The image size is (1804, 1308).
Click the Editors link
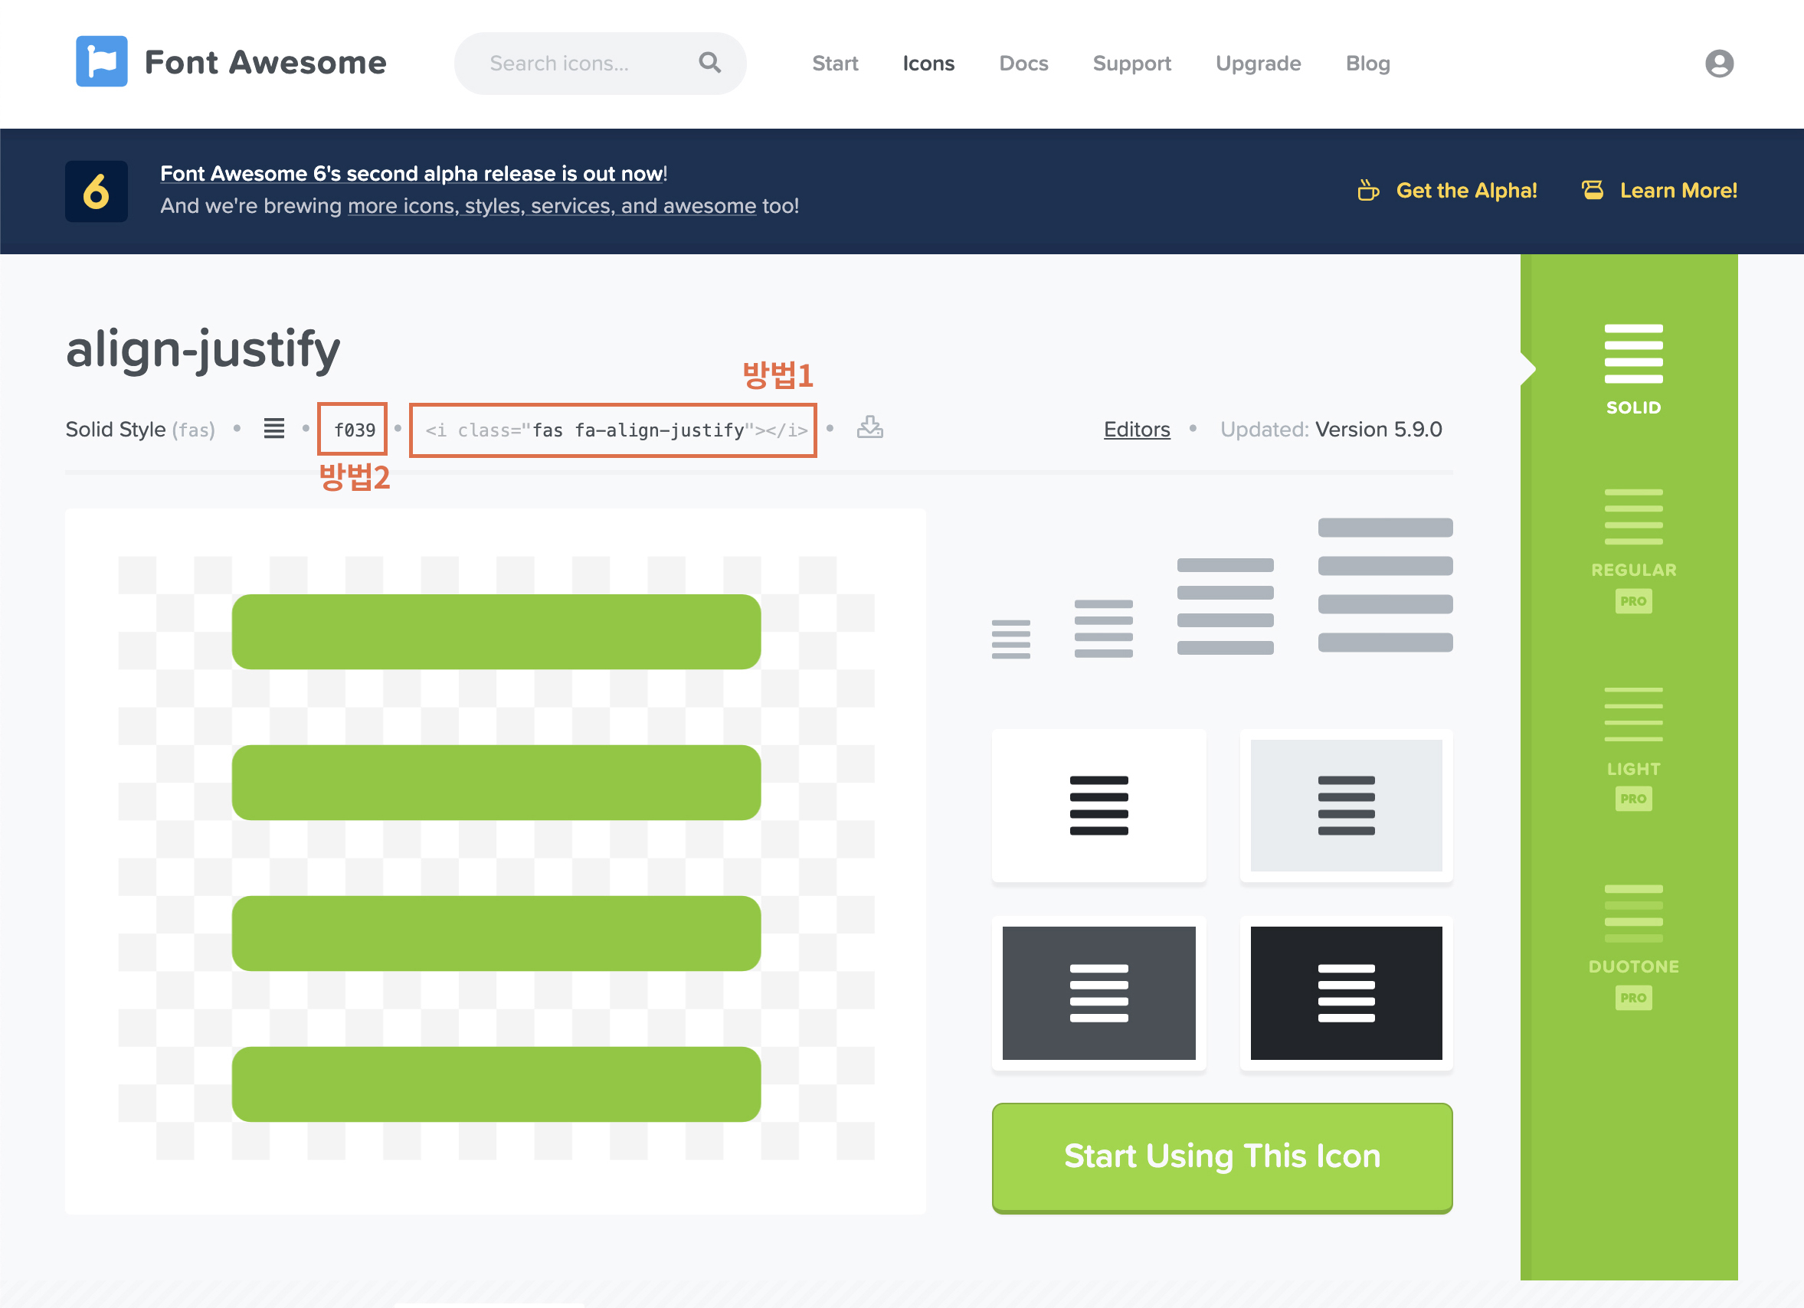coord(1136,430)
